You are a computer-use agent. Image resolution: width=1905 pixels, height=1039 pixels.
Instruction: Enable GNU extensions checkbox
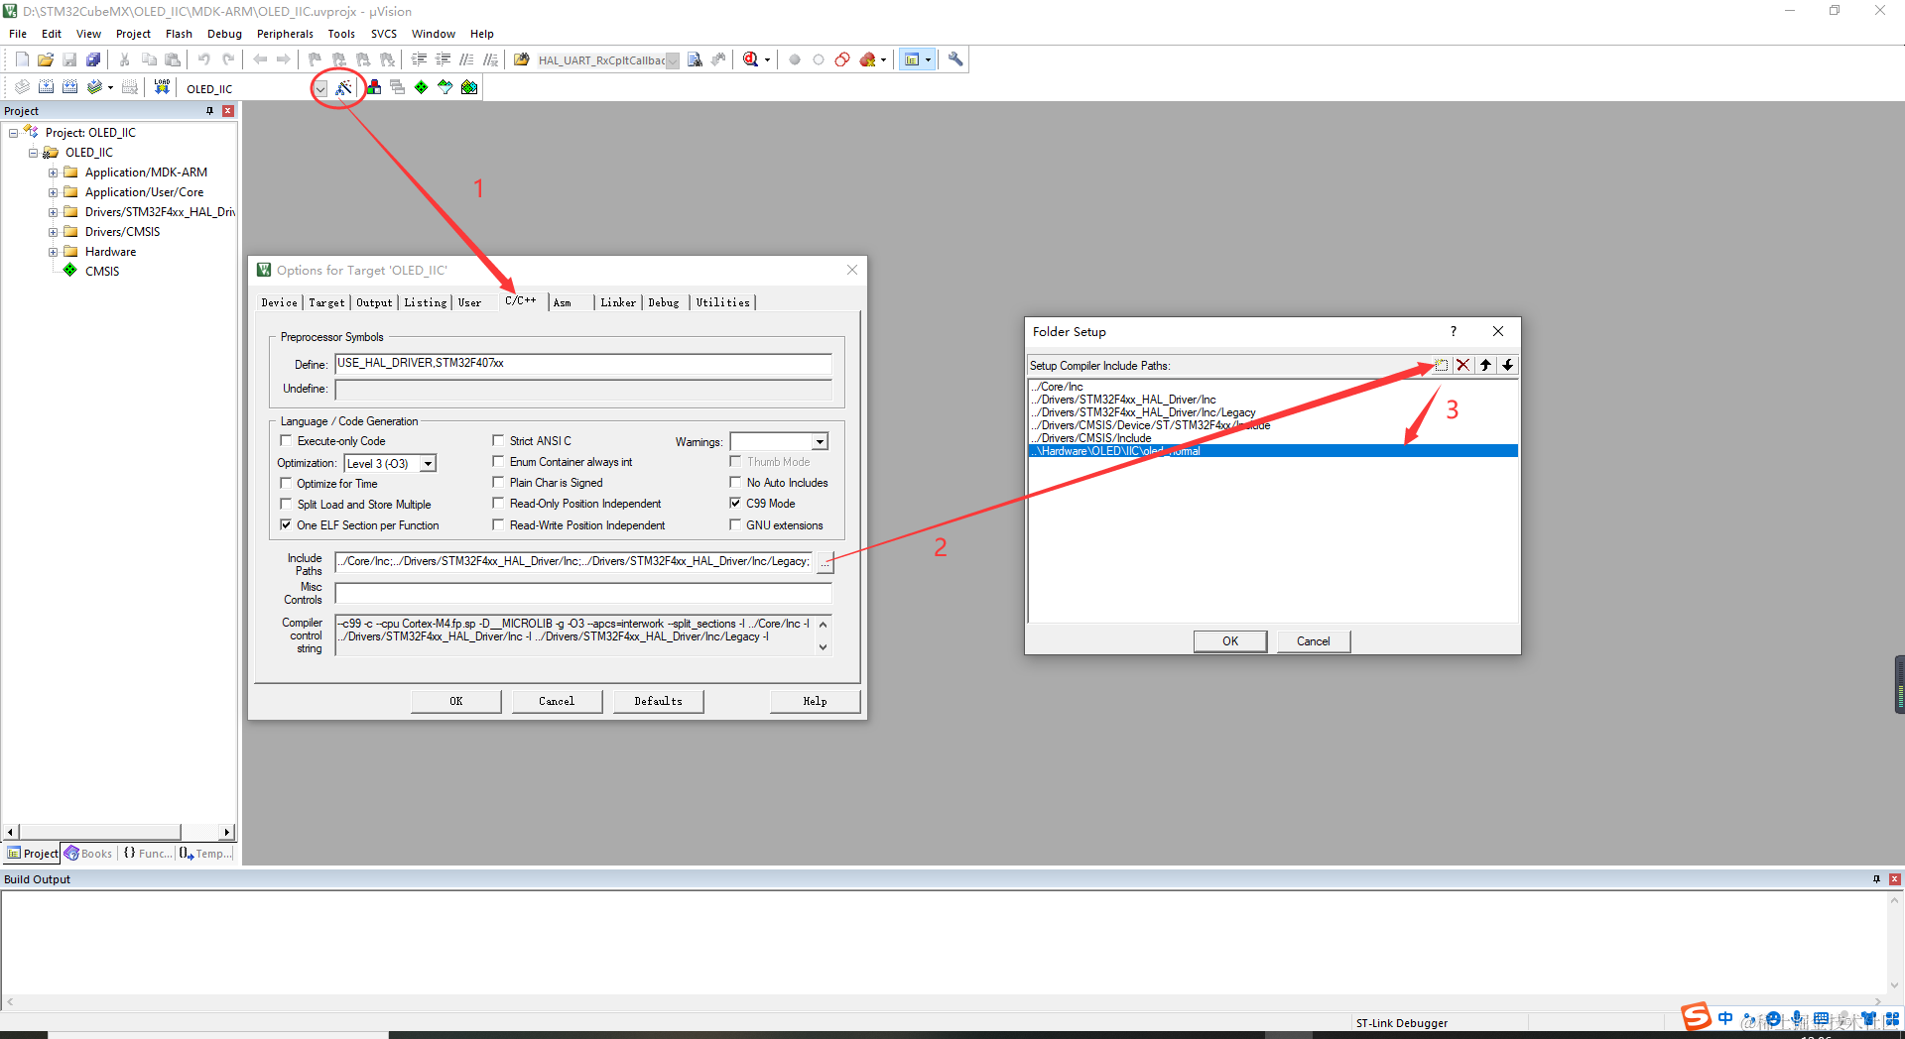[x=735, y=524]
